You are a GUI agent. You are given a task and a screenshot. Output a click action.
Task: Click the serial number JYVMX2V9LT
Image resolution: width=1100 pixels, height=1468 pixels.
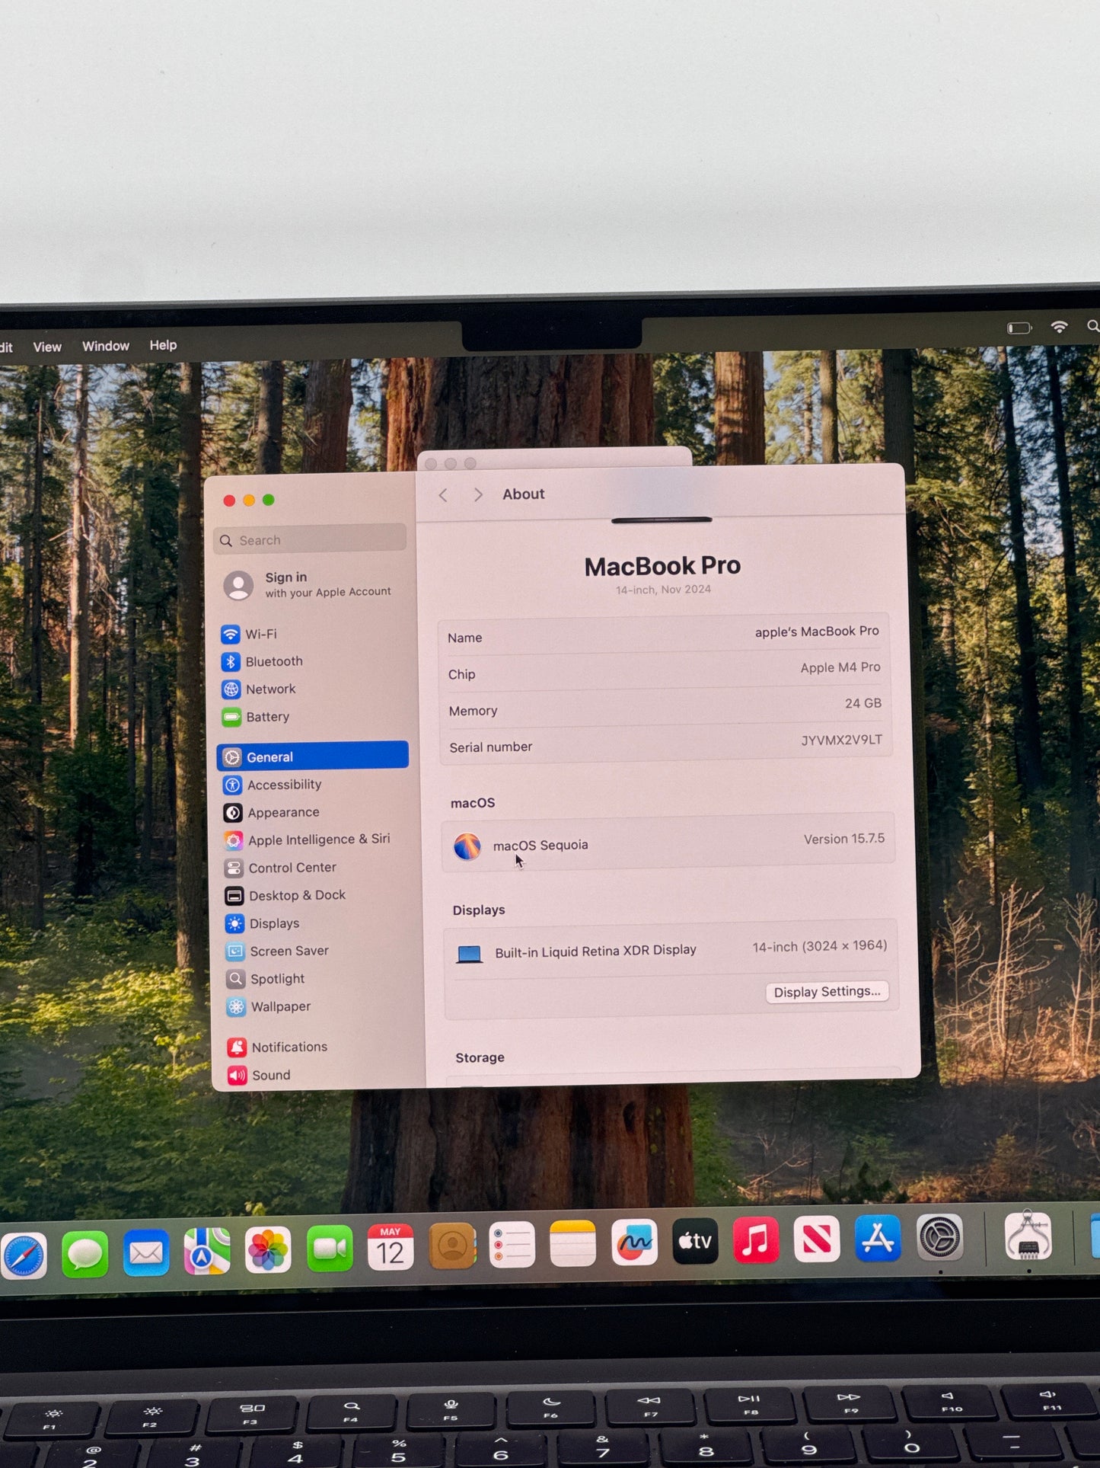click(x=842, y=740)
